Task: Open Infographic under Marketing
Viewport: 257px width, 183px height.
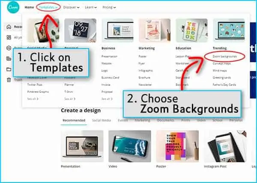Action: point(146,70)
